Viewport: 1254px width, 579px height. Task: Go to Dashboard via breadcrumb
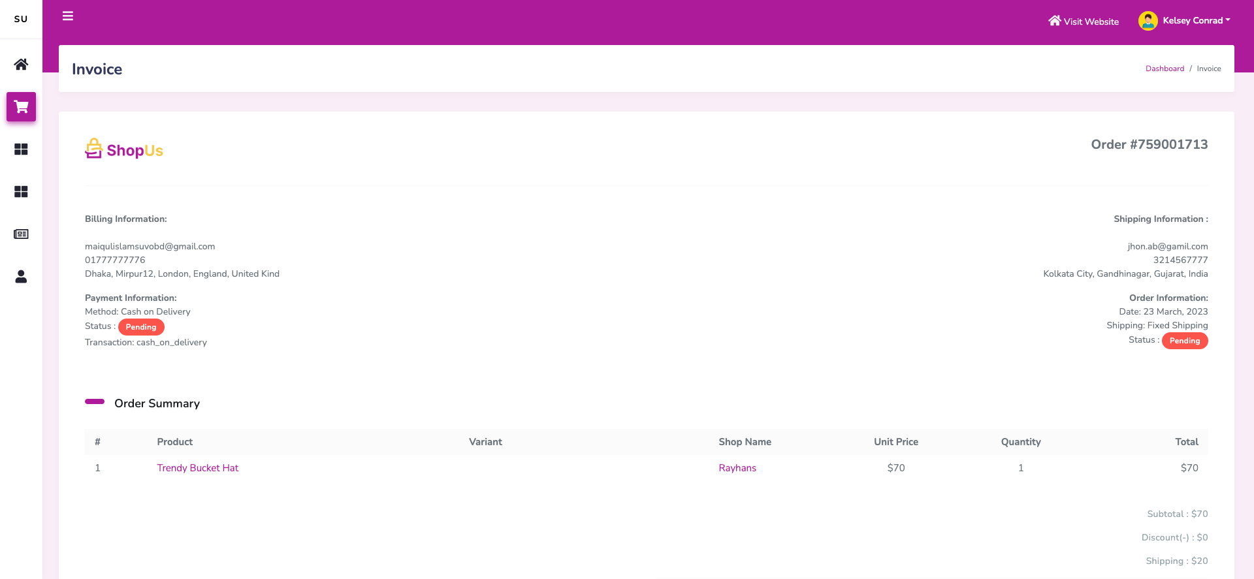(x=1165, y=69)
